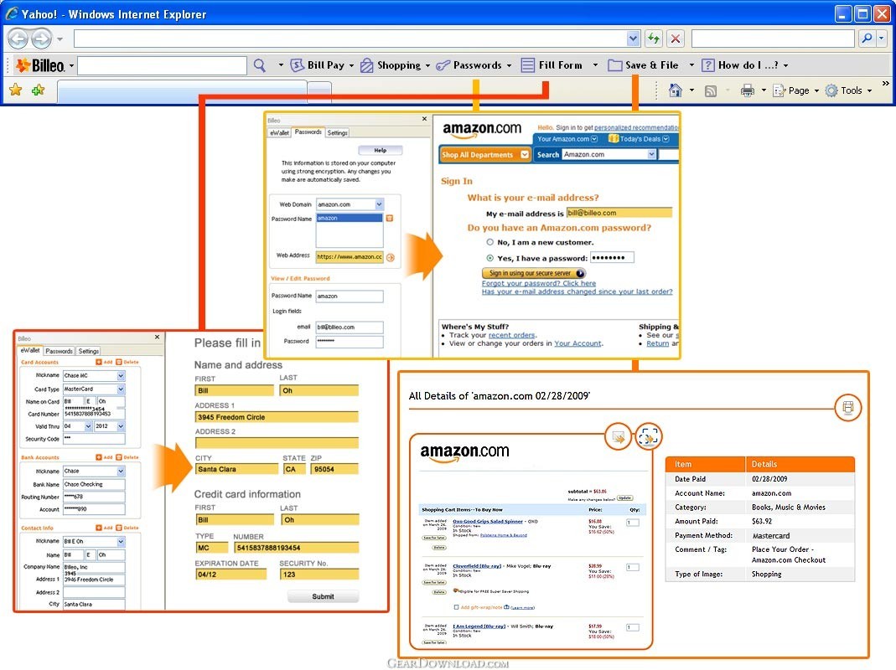Expand the browser address bar dropdown
The width and height of the screenshot is (896, 670).
click(633, 39)
